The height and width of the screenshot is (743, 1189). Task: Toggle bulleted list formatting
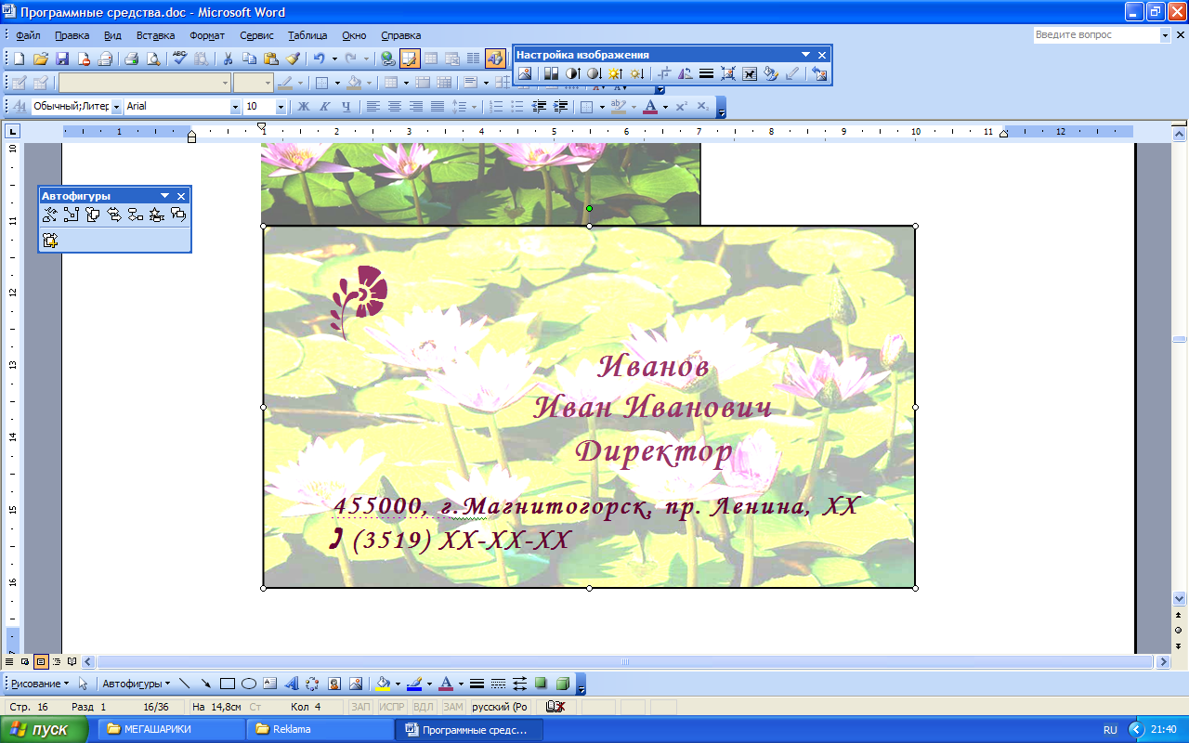click(x=517, y=106)
